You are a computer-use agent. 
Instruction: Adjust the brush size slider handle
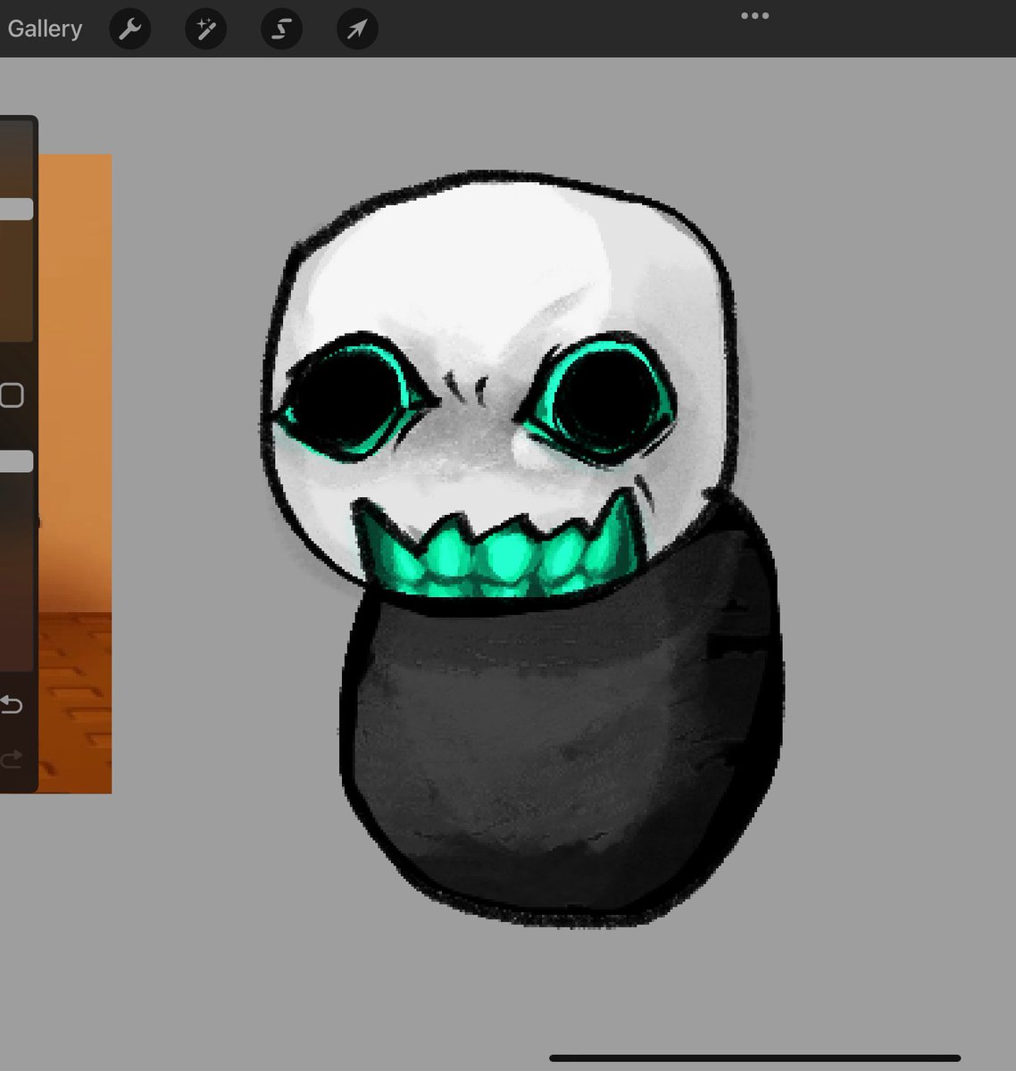(x=16, y=209)
